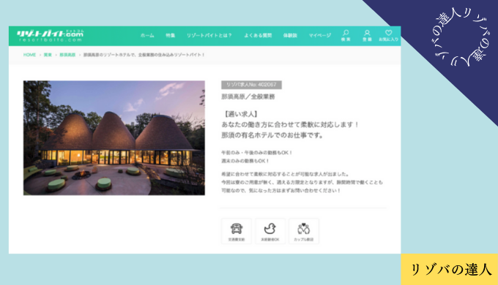The width and height of the screenshot is (498, 285).
Task: Click the hotel night photo thumbnail
Action: click(x=114, y=138)
